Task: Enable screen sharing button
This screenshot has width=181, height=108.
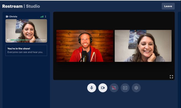Action: tap(114, 88)
